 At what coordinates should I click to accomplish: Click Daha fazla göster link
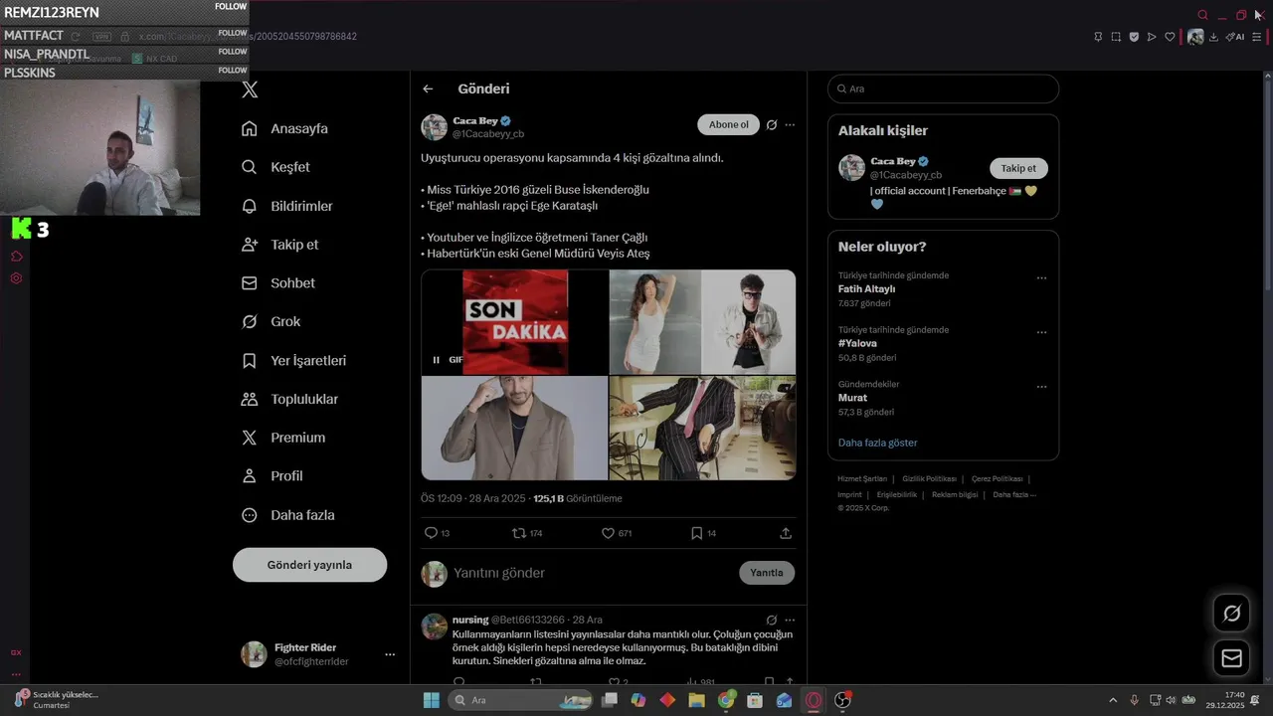pos(877,443)
